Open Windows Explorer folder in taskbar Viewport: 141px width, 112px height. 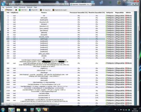coord(18,110)
